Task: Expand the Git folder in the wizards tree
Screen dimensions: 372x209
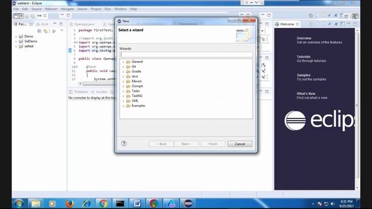Action: [x=123, y=67]
